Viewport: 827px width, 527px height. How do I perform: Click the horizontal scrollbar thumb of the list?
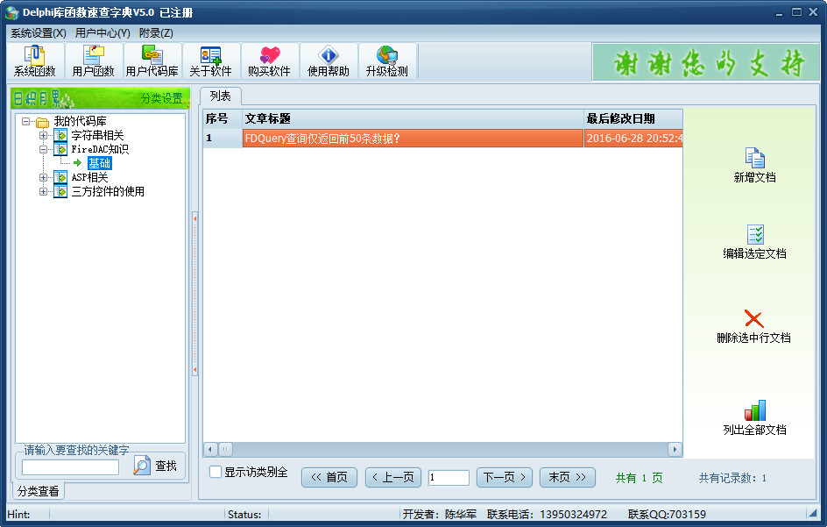pos(225,449)
